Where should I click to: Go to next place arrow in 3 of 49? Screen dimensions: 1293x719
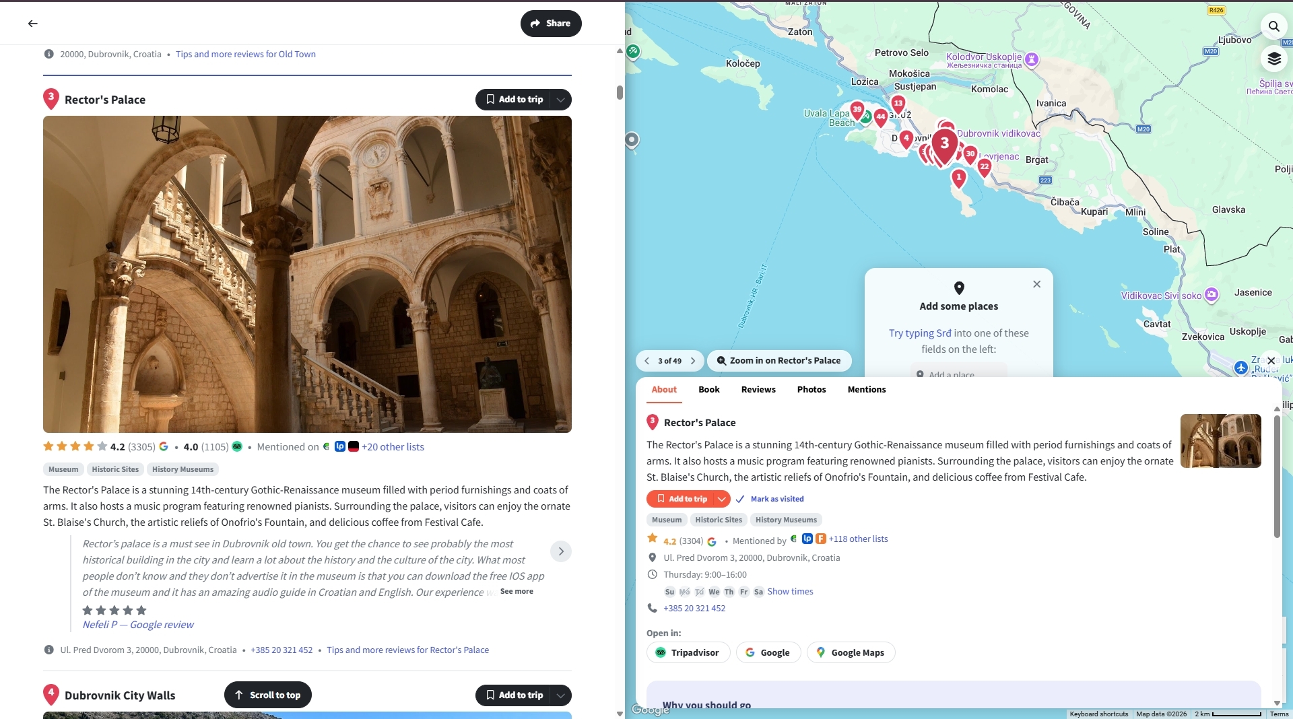[x=693, y=361]
